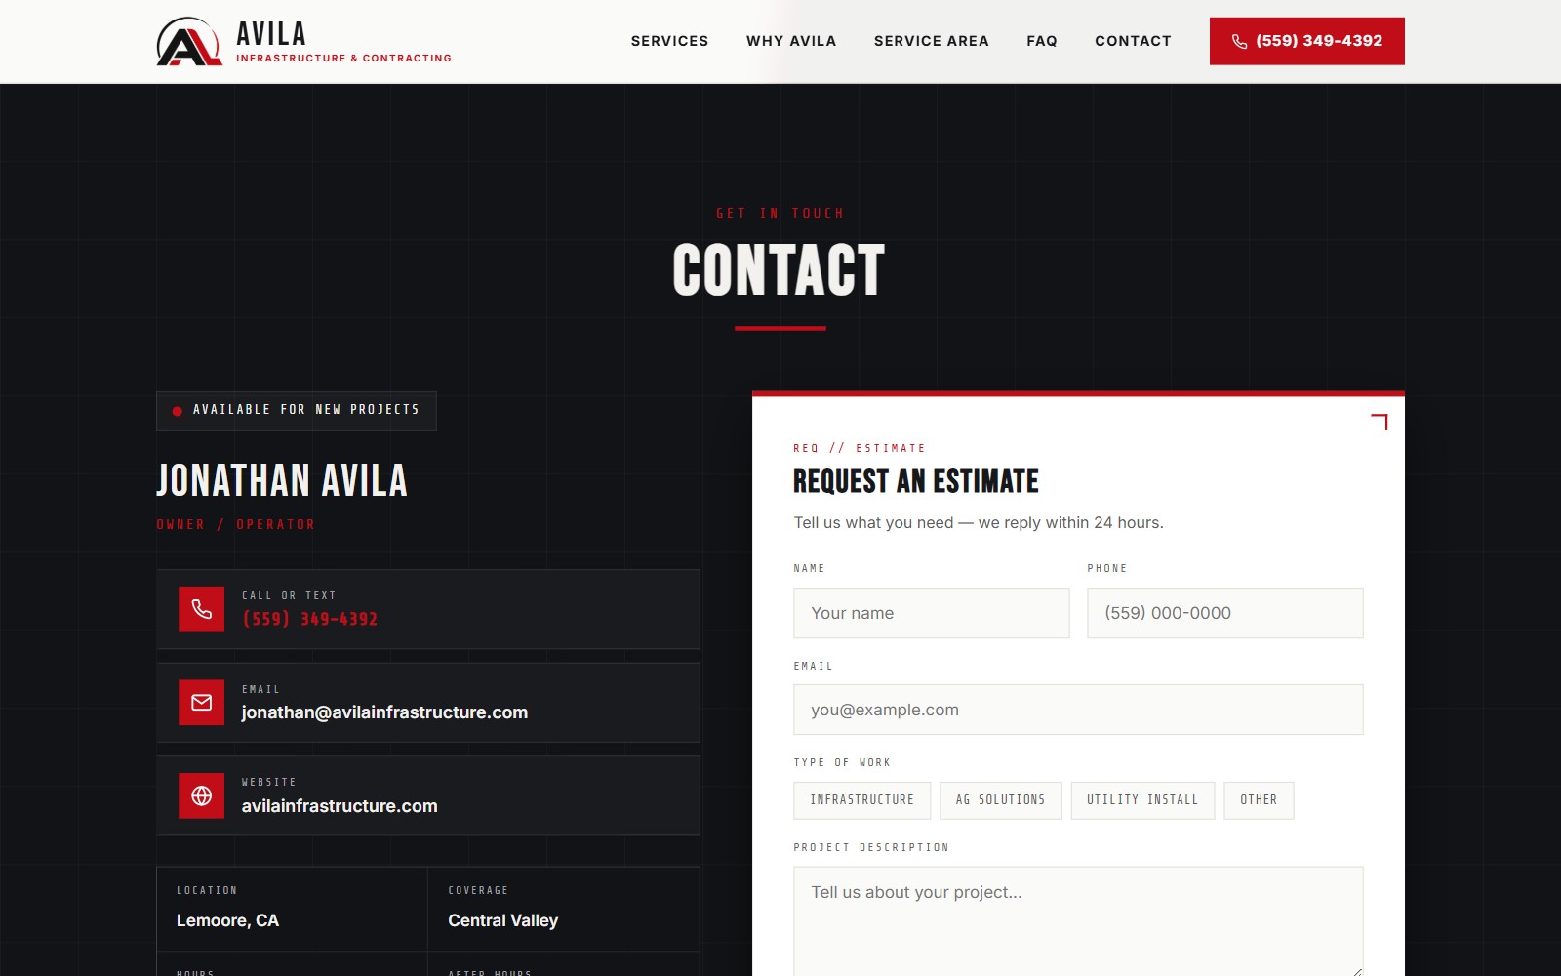Click the red globe website icon
This screenshot has height=976, width=1561.
(202, 795)
